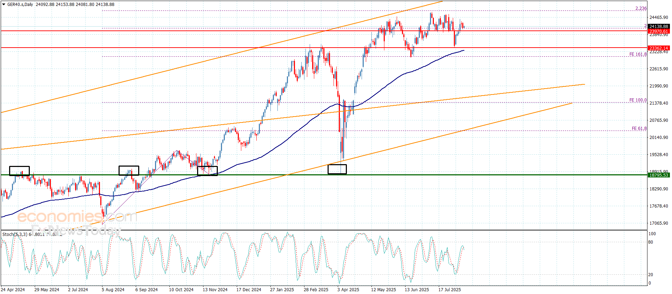Click the 20140.90 price axis label
Viewport: 672px width, 294px height.
click(x=659, y=138)
